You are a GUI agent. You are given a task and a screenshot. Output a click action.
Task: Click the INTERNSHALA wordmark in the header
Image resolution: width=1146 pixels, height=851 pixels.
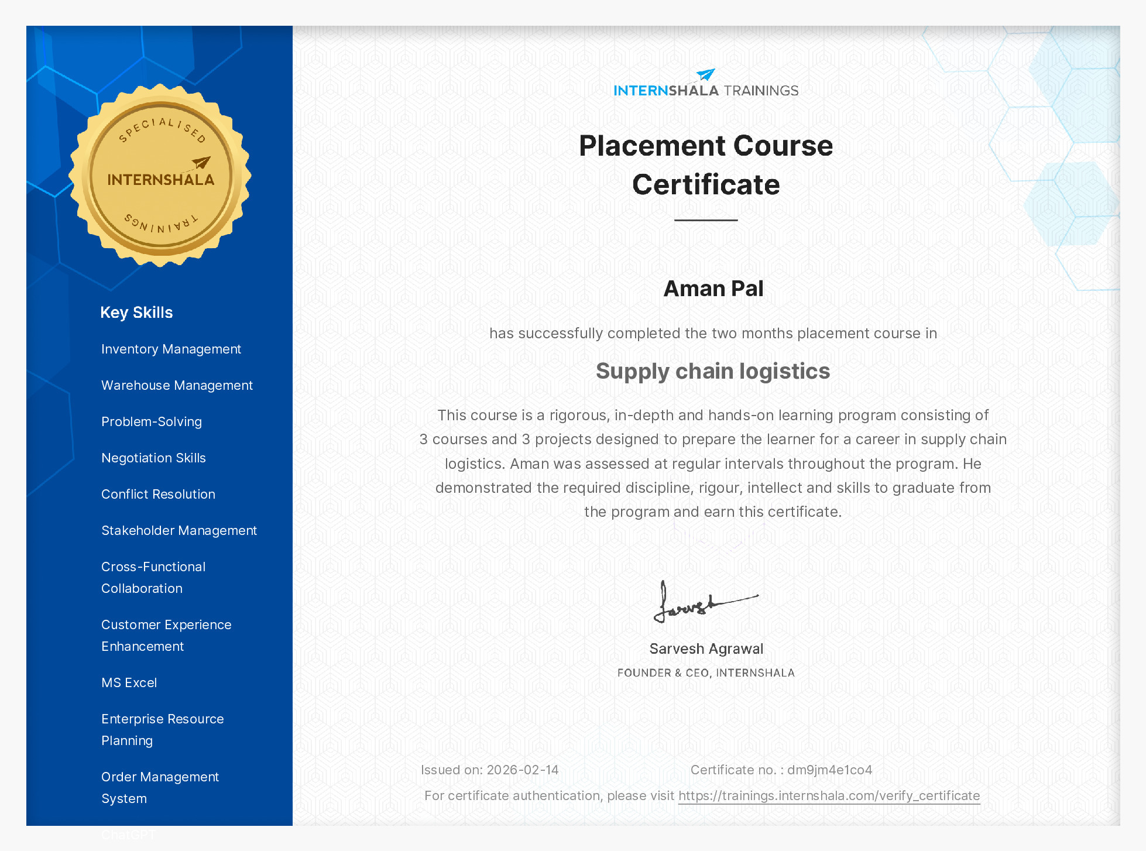667,90
